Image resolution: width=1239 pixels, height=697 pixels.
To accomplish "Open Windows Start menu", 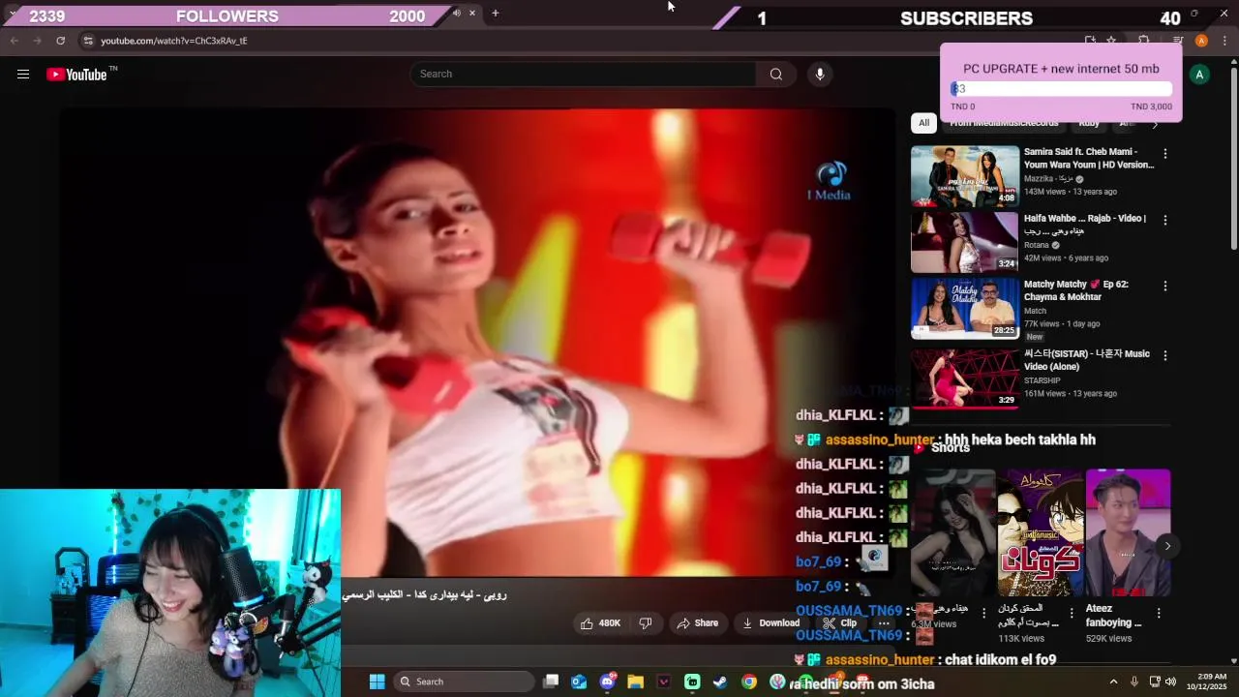I will pos(378,682).
